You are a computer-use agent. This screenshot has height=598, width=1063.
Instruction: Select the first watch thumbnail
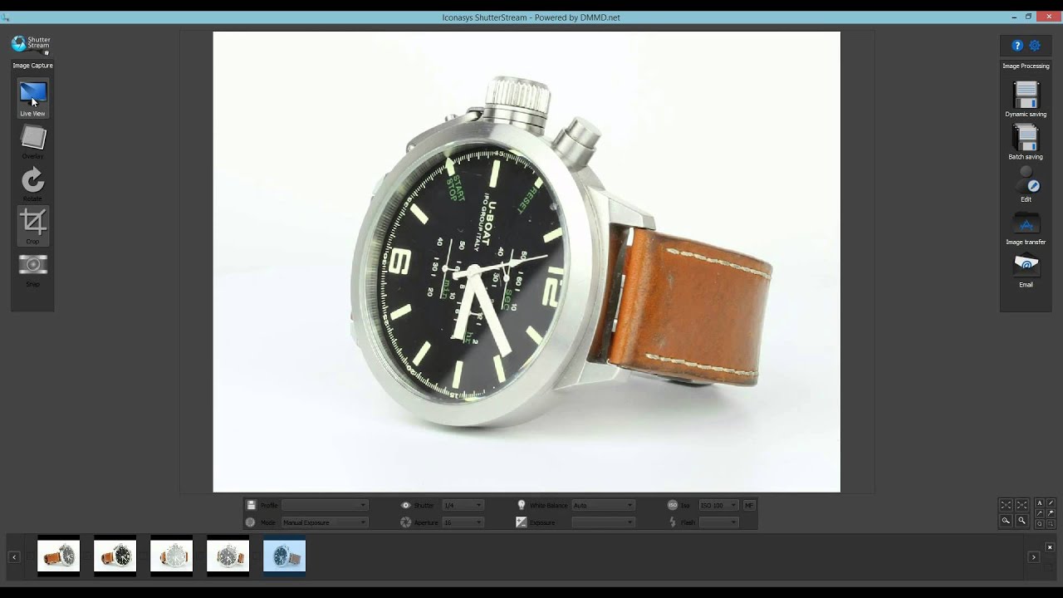point(59,556)
